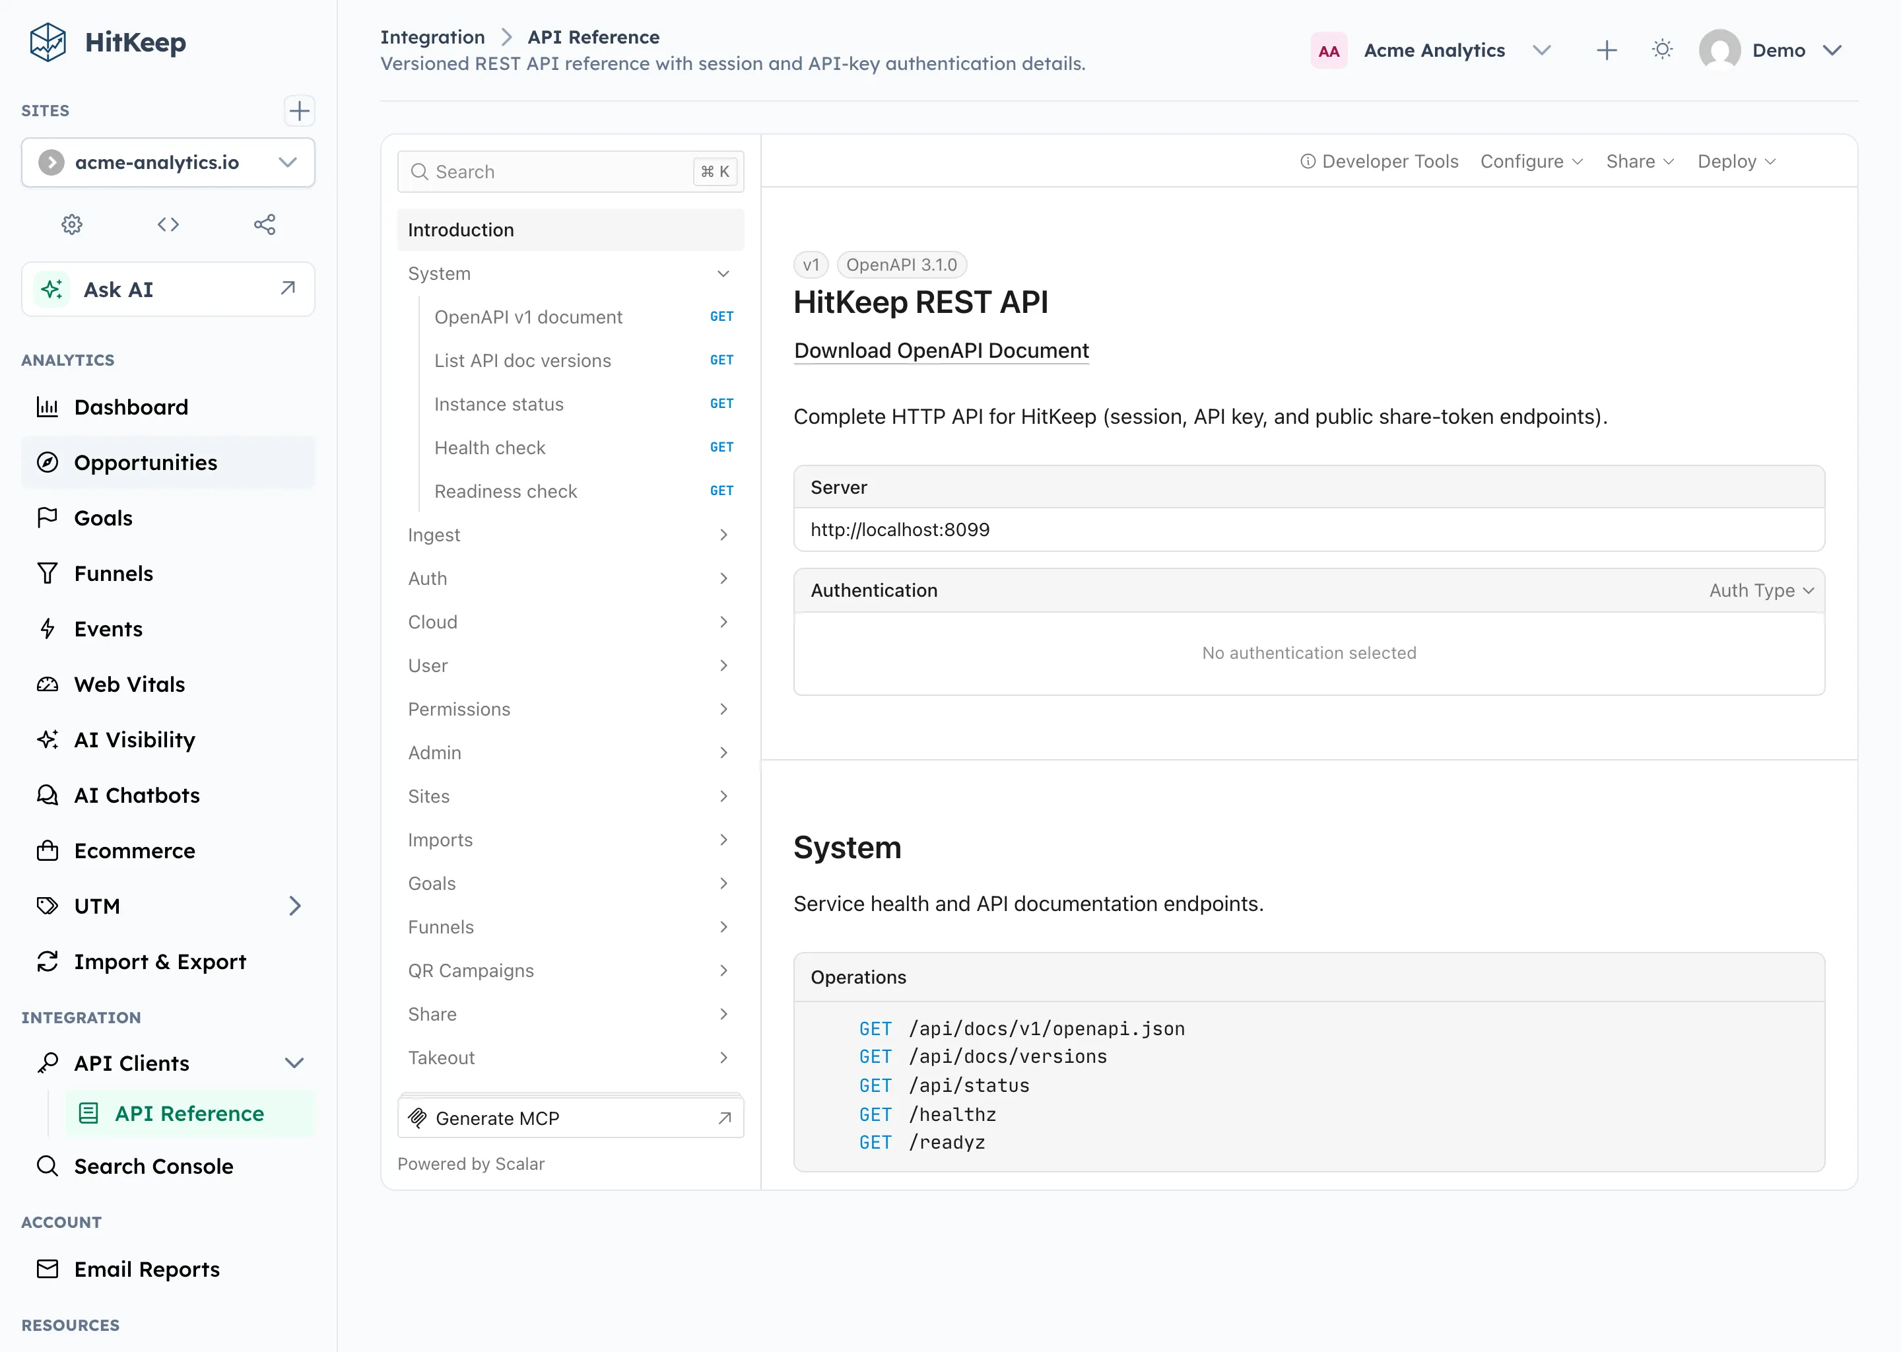Click the Email Reports envelope icon
This screenshot has width=1901, height=1352.
(x=48, y=1269)
